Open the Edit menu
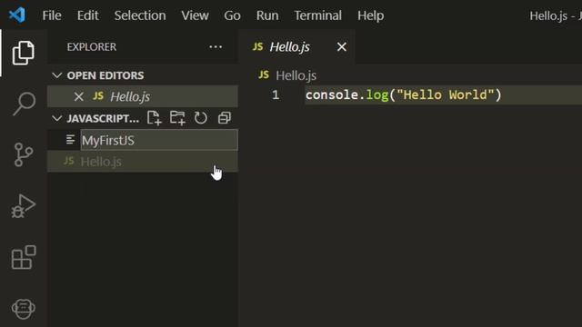 point(87,15)
